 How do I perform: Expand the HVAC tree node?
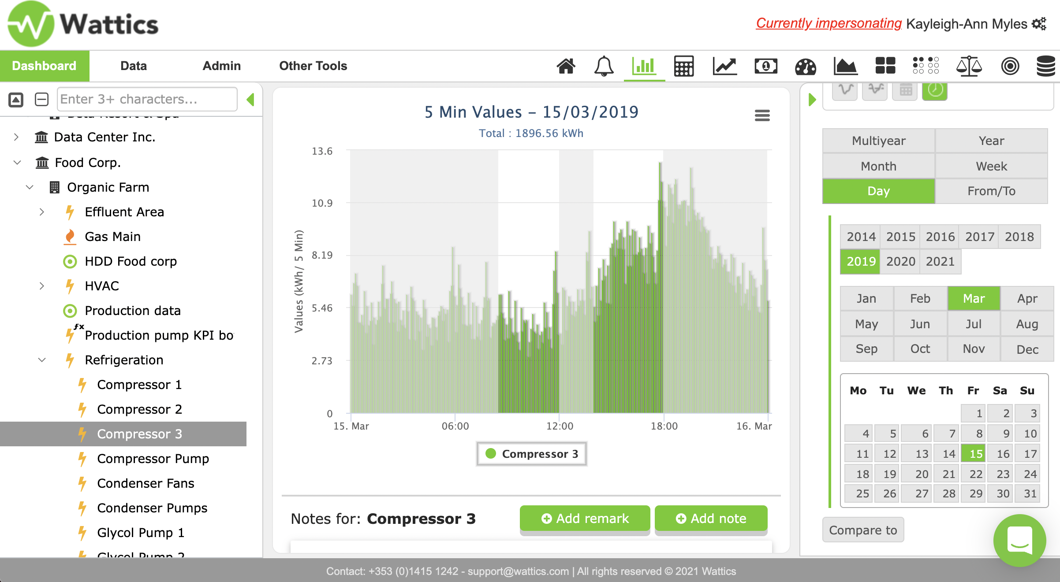tap(42, 286)
